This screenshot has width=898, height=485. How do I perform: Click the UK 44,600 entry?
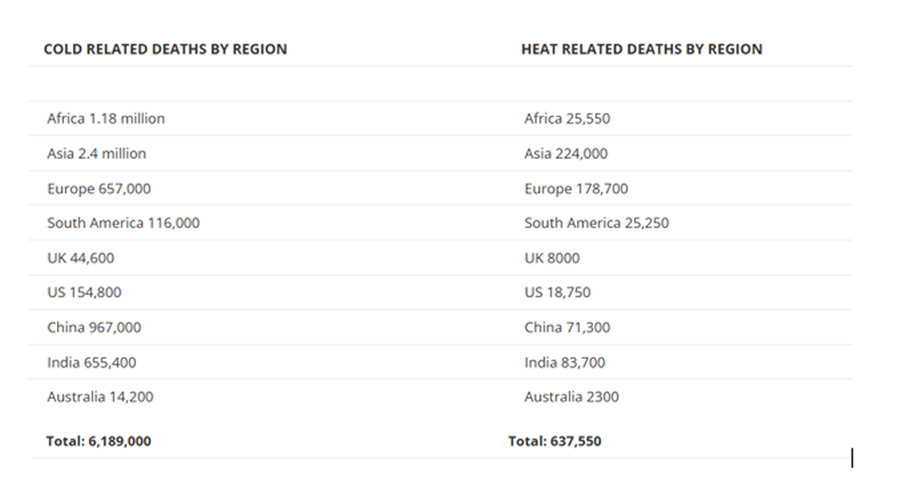81,258
